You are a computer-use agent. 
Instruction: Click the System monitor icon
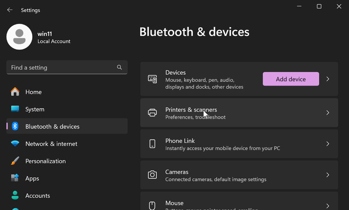(15, 109)
